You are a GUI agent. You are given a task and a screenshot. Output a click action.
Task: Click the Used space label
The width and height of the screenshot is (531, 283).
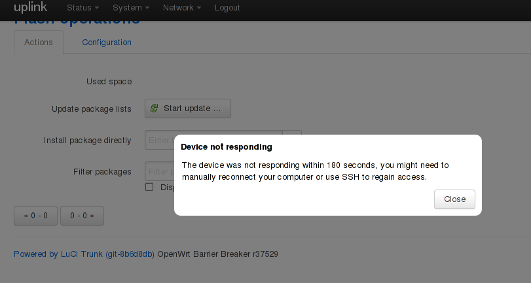[x=109, y=82]
